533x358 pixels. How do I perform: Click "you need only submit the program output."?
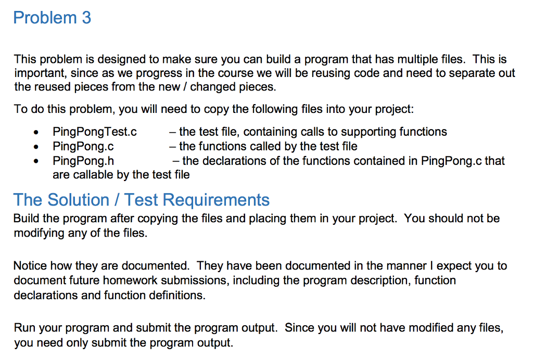point(123,343)
